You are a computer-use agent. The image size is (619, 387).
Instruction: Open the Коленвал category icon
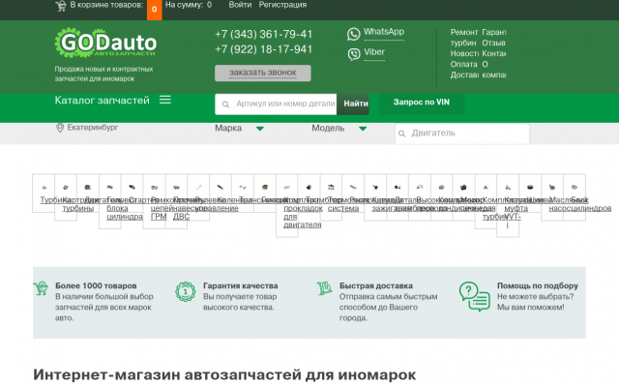[221, 187]
